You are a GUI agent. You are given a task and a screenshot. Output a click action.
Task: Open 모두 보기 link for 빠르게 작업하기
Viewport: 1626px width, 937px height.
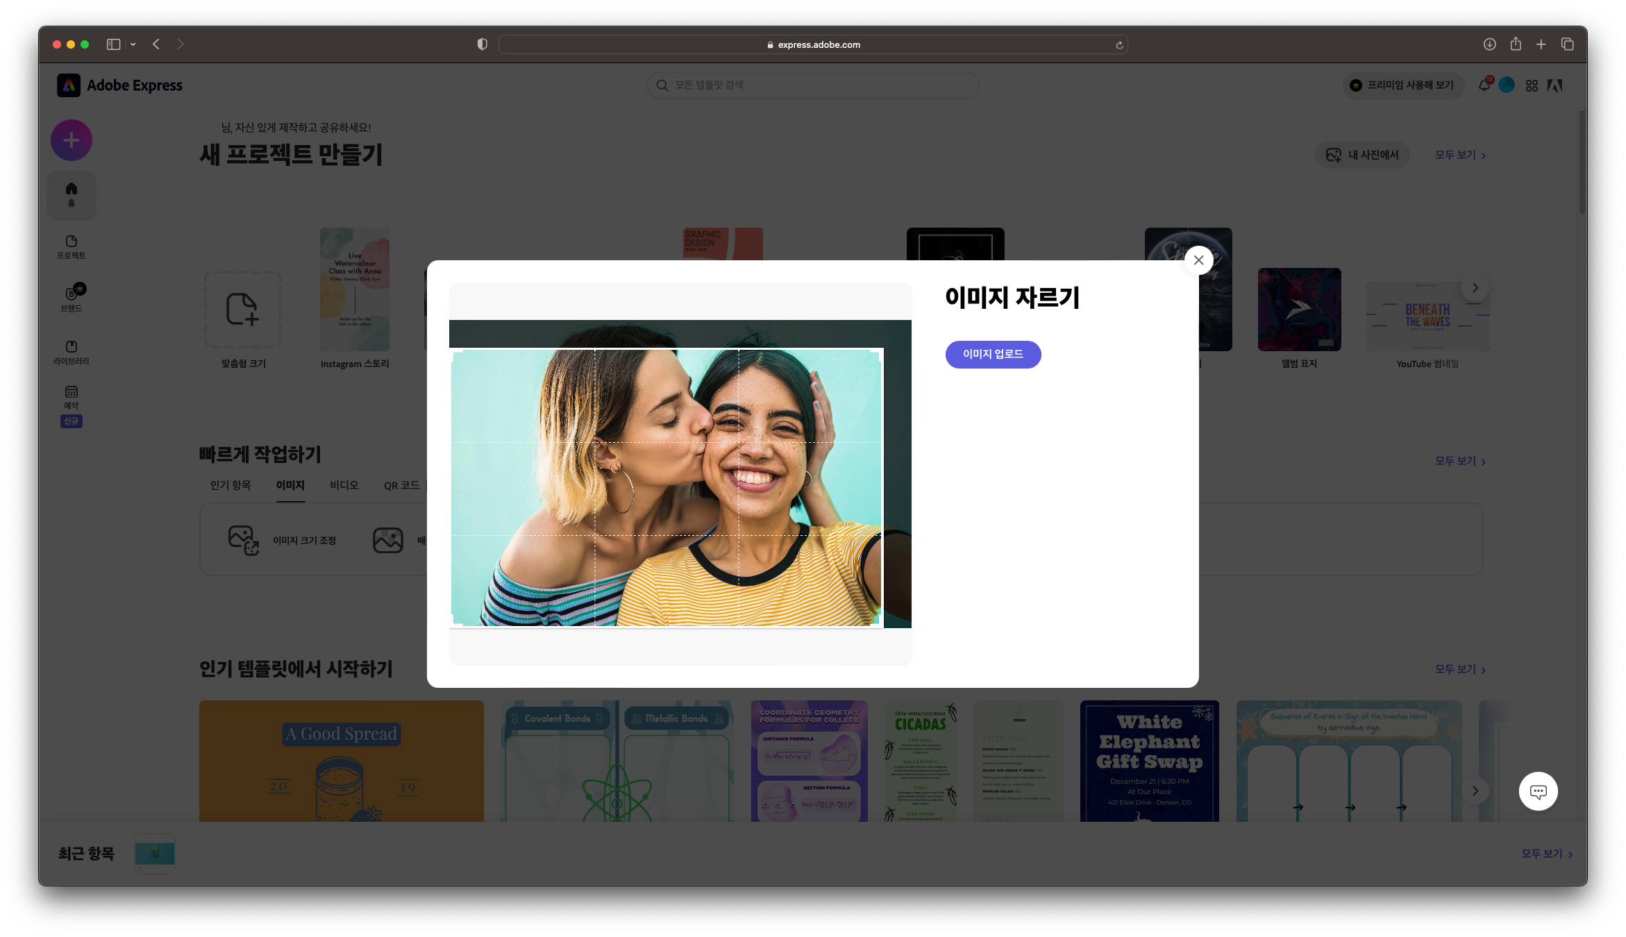(x=1460, y=461)
